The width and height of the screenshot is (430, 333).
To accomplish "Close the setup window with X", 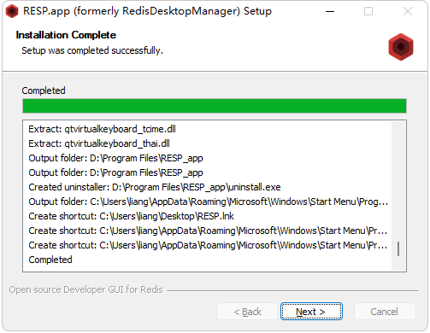I will pyautogui.click(x=408, y=11).
